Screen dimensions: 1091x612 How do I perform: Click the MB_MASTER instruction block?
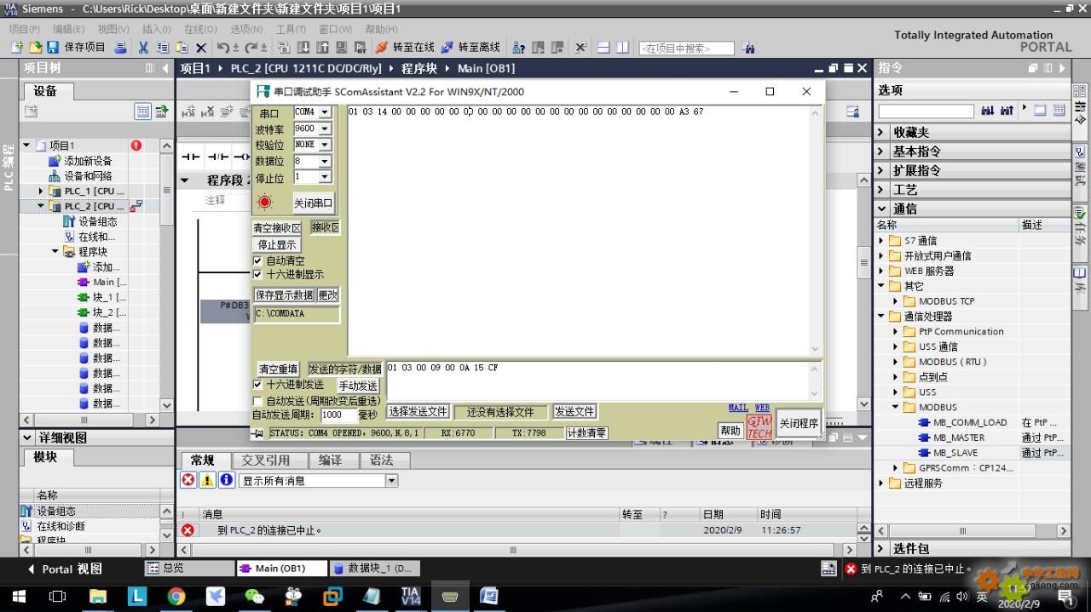pyautogui.click(x=958, y=438)
